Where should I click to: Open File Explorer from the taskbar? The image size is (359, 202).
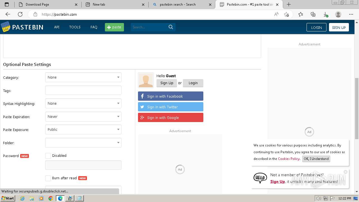32,198
